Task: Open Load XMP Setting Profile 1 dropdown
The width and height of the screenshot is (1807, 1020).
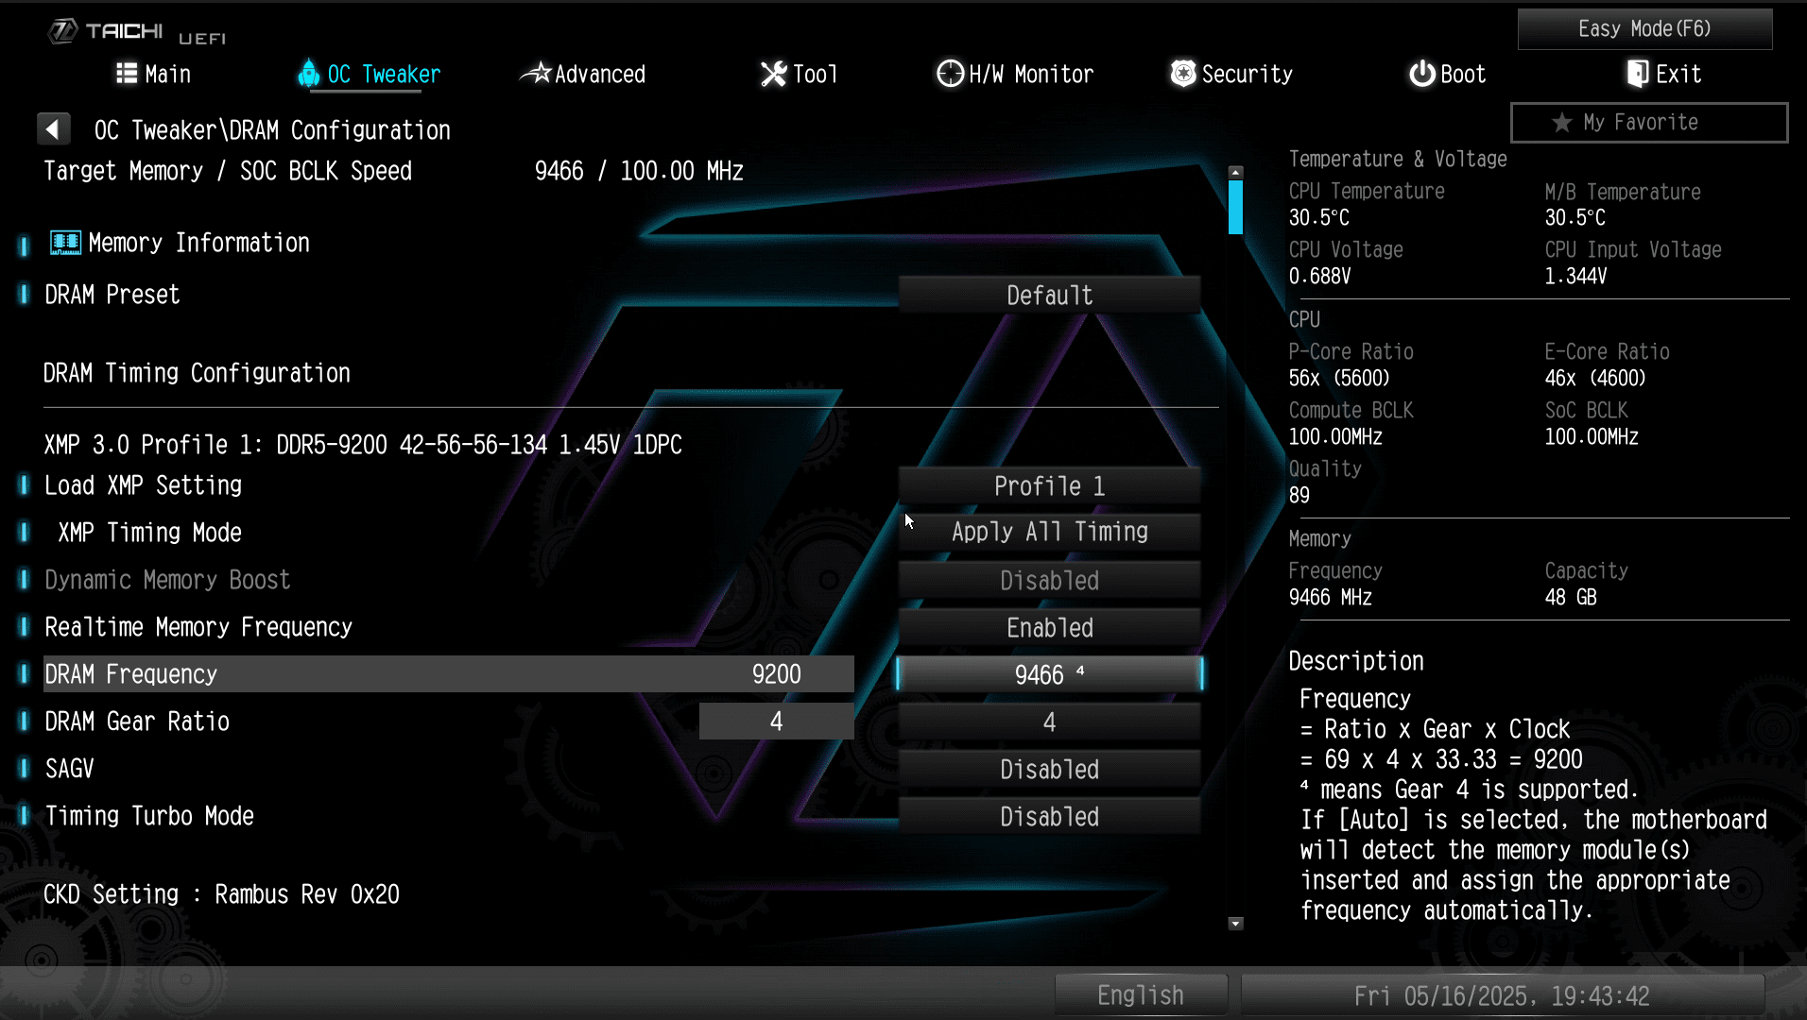Action: point(1049,486)
